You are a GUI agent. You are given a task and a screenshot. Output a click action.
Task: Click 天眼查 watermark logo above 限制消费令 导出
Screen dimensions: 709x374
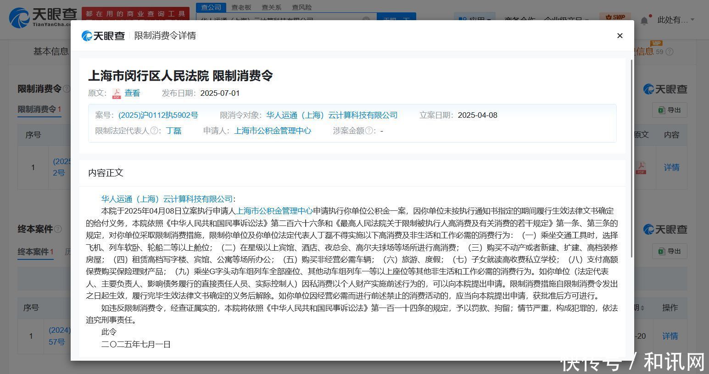665,89
